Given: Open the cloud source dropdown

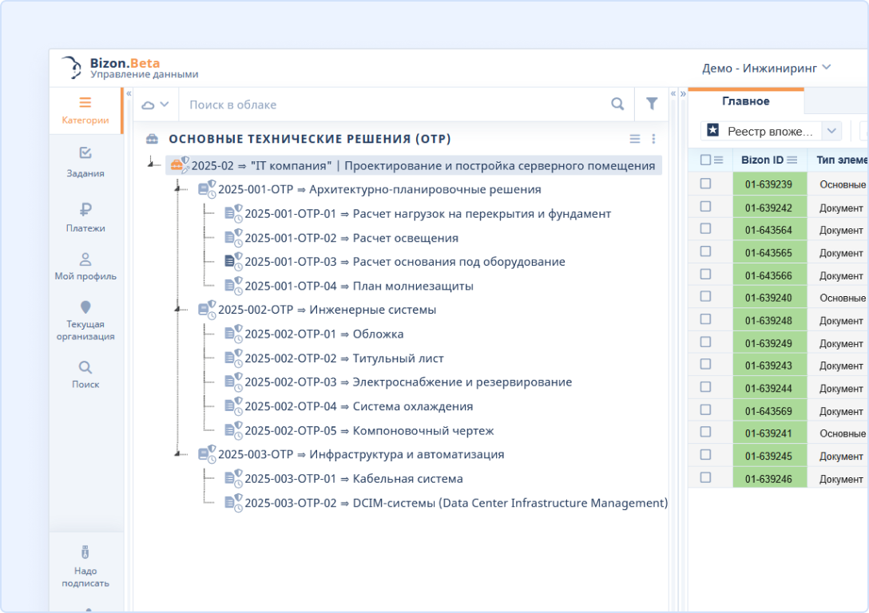Looking at the screenshot, I should point(155,104).
